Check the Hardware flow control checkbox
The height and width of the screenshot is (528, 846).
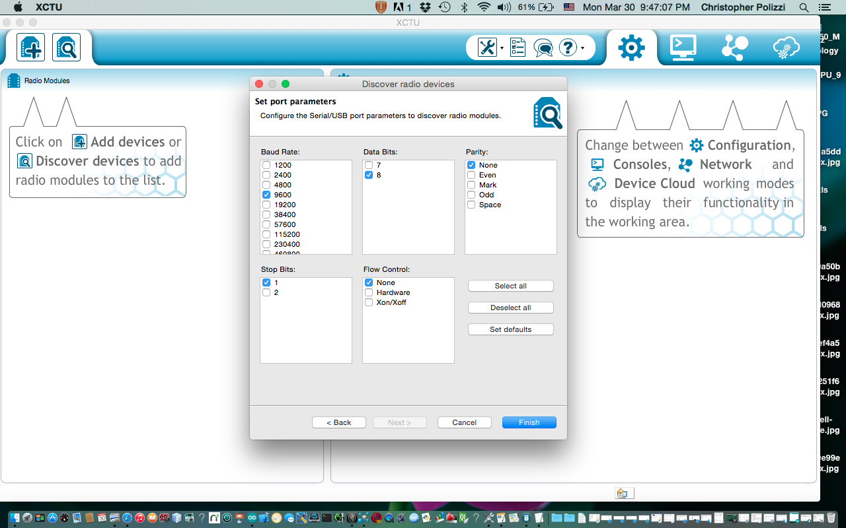369,292
